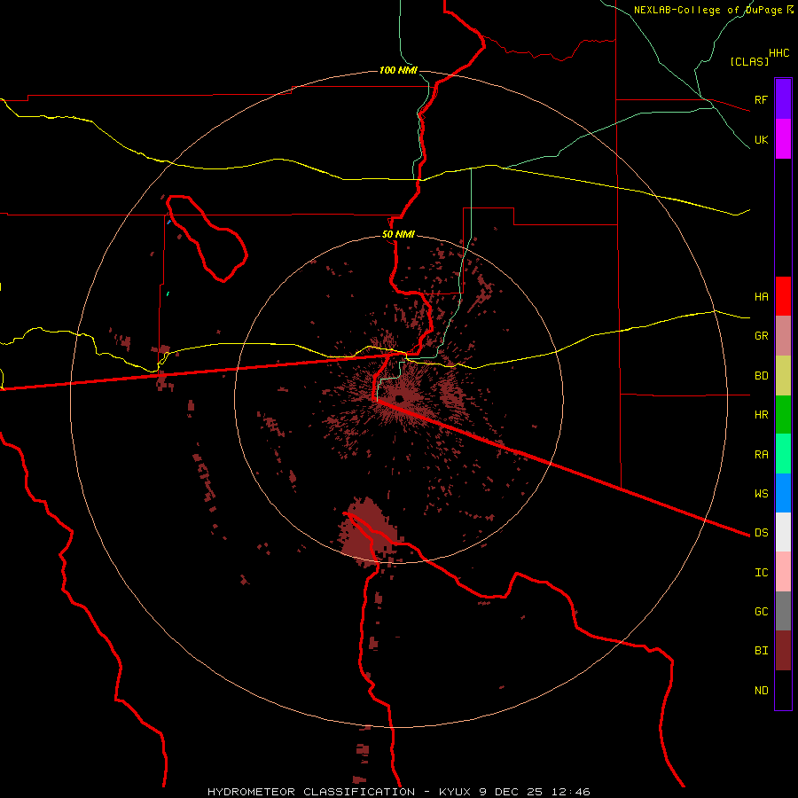Screen dimensions: 798x798
Task: Click the HR legend label
Action: (761, 415)
